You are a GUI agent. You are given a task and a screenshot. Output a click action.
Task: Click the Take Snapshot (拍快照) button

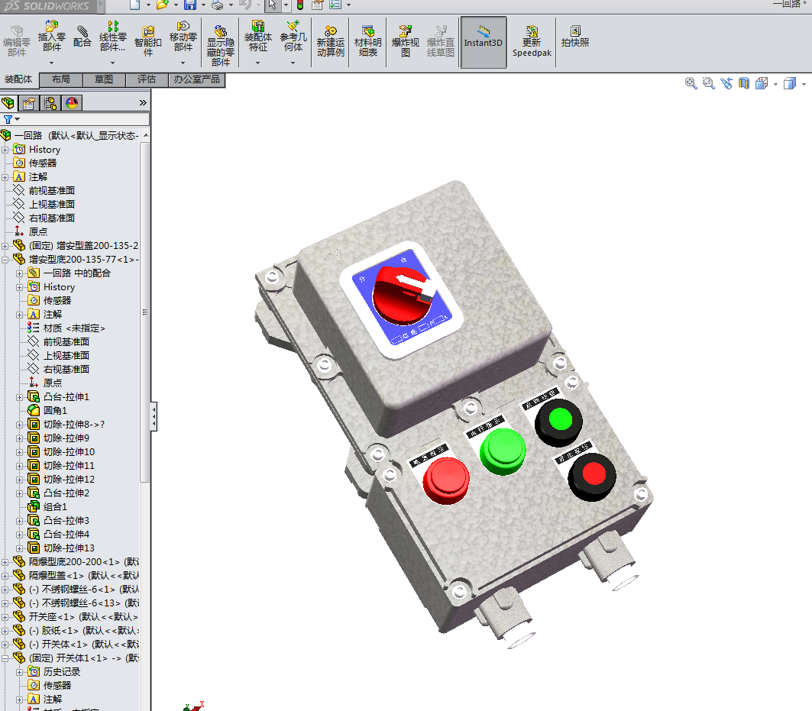click(x=575, y=37)
